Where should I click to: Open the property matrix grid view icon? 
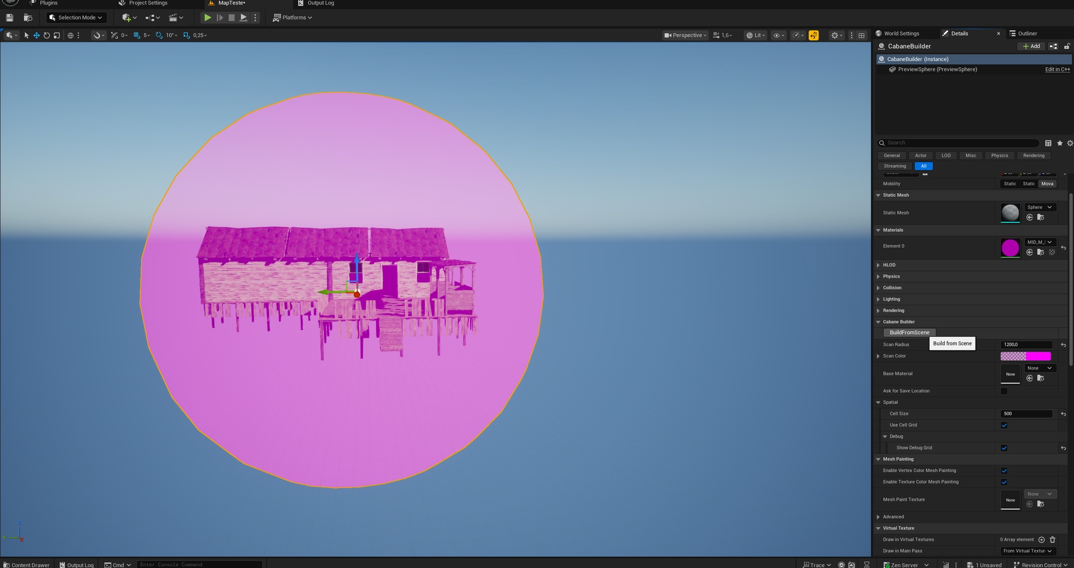coord(1048,143)
